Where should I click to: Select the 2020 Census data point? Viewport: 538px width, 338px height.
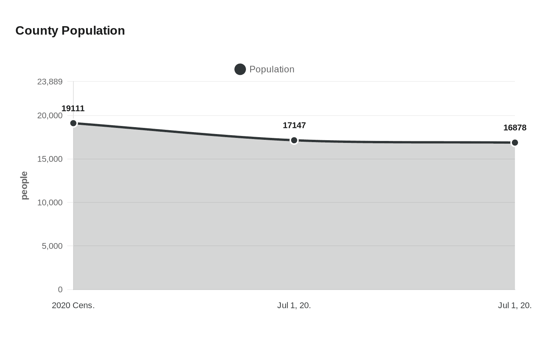(x=73, y=123)
